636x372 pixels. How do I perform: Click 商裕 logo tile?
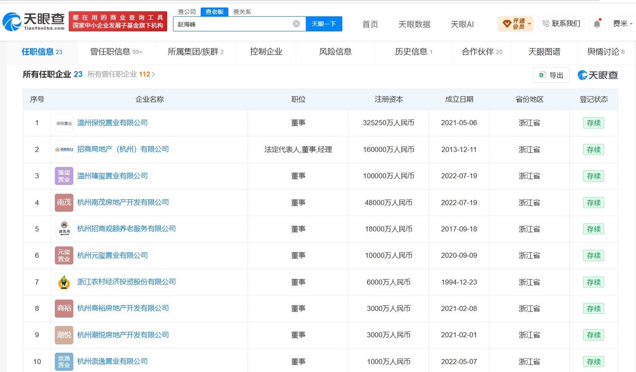[x=64, y=308]
